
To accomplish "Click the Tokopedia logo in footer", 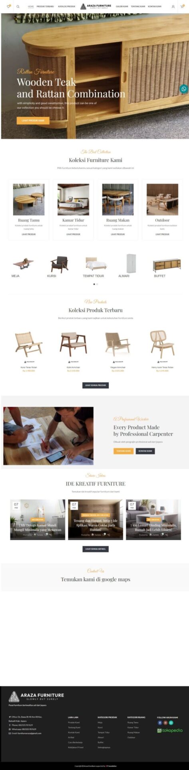I will [170, 730].
